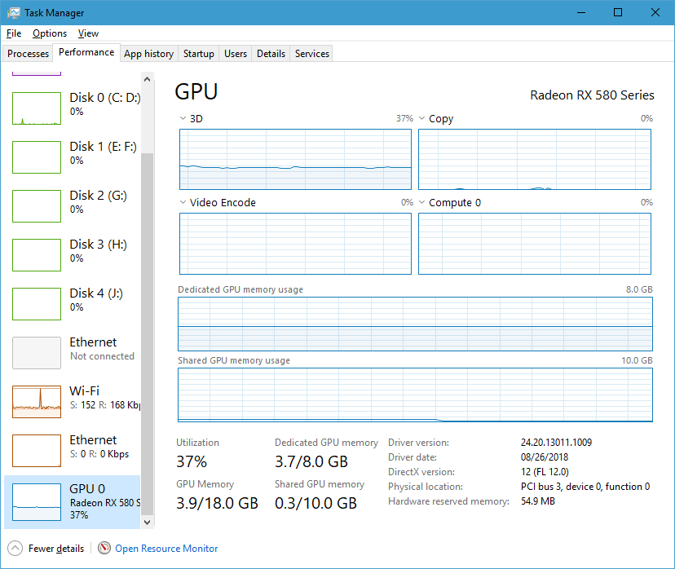The image size is (675, 569).
Task: Select the Not connected Ethernet thumbnail
Action: pos(37,353)
